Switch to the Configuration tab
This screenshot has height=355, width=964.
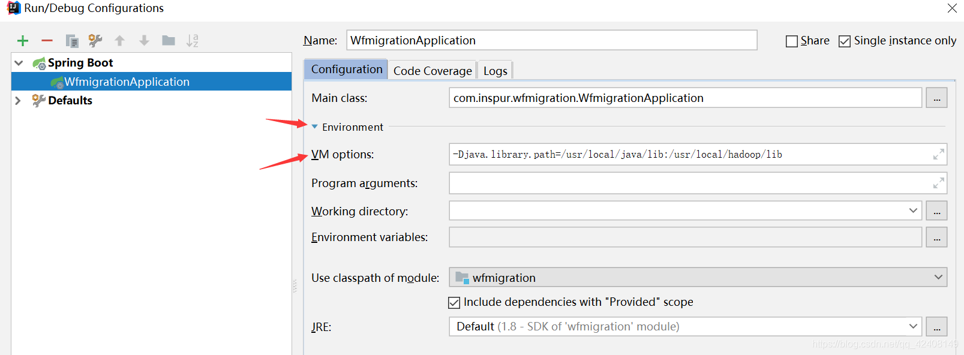[346, 69]
